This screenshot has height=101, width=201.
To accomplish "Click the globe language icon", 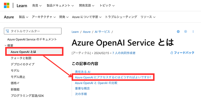I will (178, 31).
